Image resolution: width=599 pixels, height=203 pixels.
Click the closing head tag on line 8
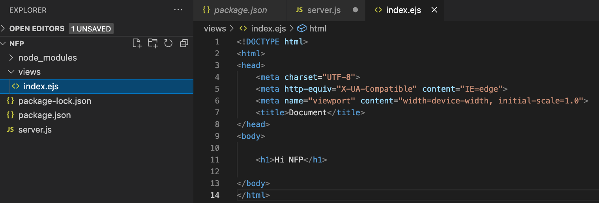253,124
